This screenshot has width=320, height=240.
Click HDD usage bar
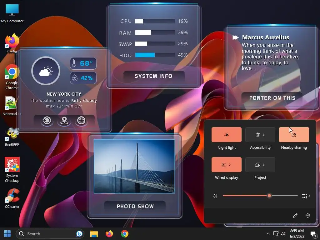pos(155,55)
